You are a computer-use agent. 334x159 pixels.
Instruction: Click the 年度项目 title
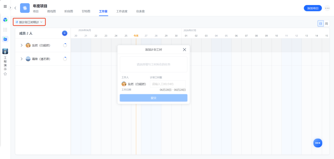pos(40,6)
